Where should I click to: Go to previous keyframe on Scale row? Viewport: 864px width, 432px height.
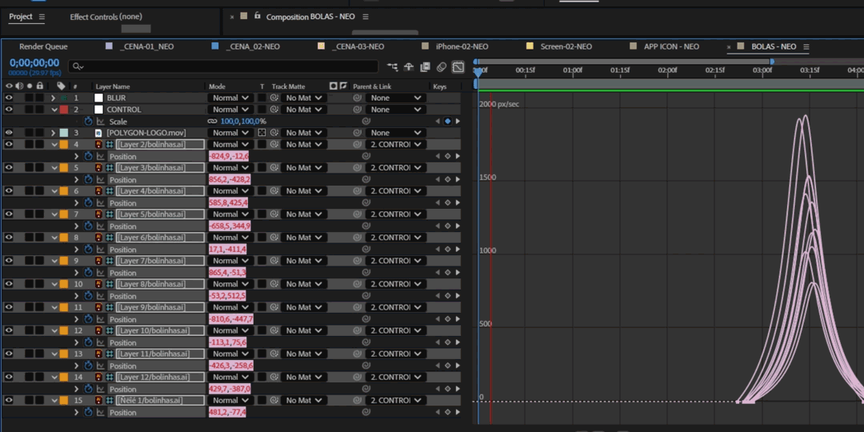438,122
